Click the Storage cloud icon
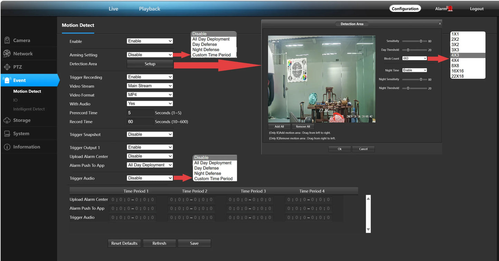Viewport: 499px width, 261px height. [x=7, y=120]
